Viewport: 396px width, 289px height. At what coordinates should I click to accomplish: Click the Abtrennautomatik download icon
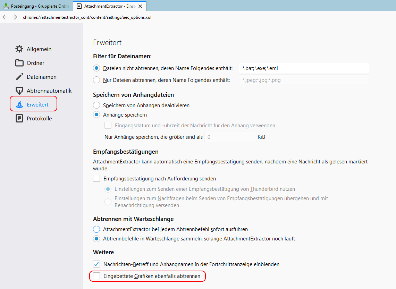tap(19, 91)
